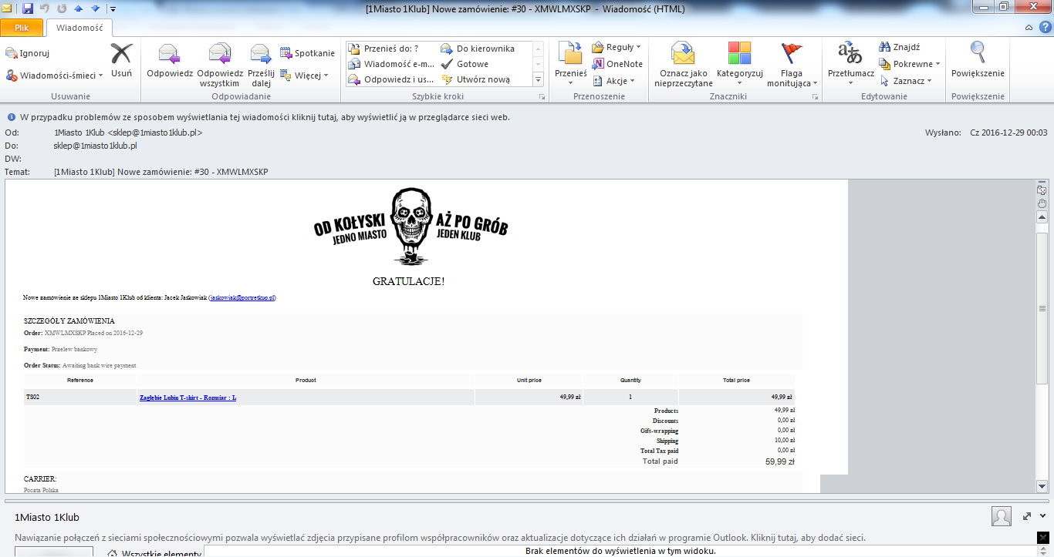The height and width of the screenshot is (557, 1054).
Task: Select the 'Utwórz nową' quick step
Action: pos(475,79)
